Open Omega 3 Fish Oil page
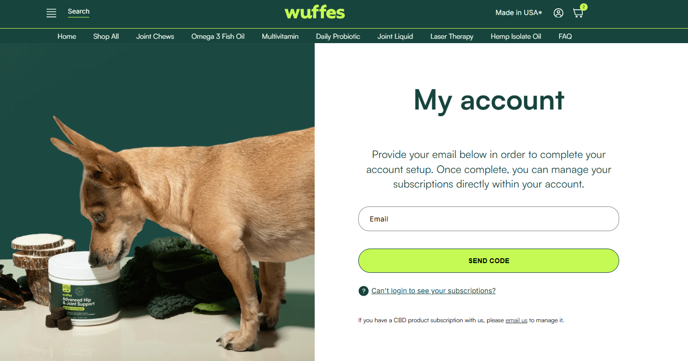The image size is (688, 361). pos(218,36)
